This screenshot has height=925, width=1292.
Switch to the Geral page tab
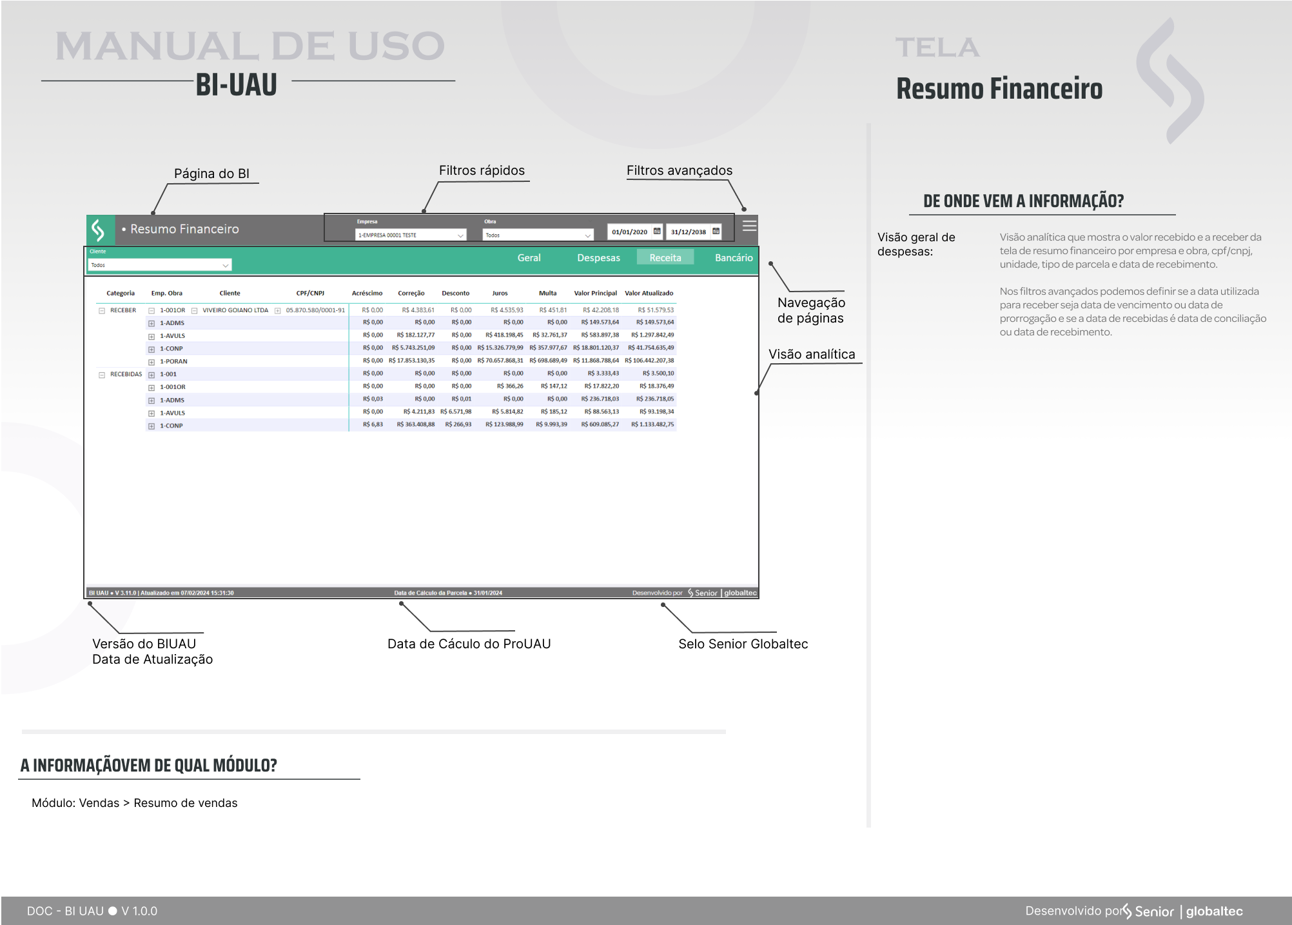(529, 257)
